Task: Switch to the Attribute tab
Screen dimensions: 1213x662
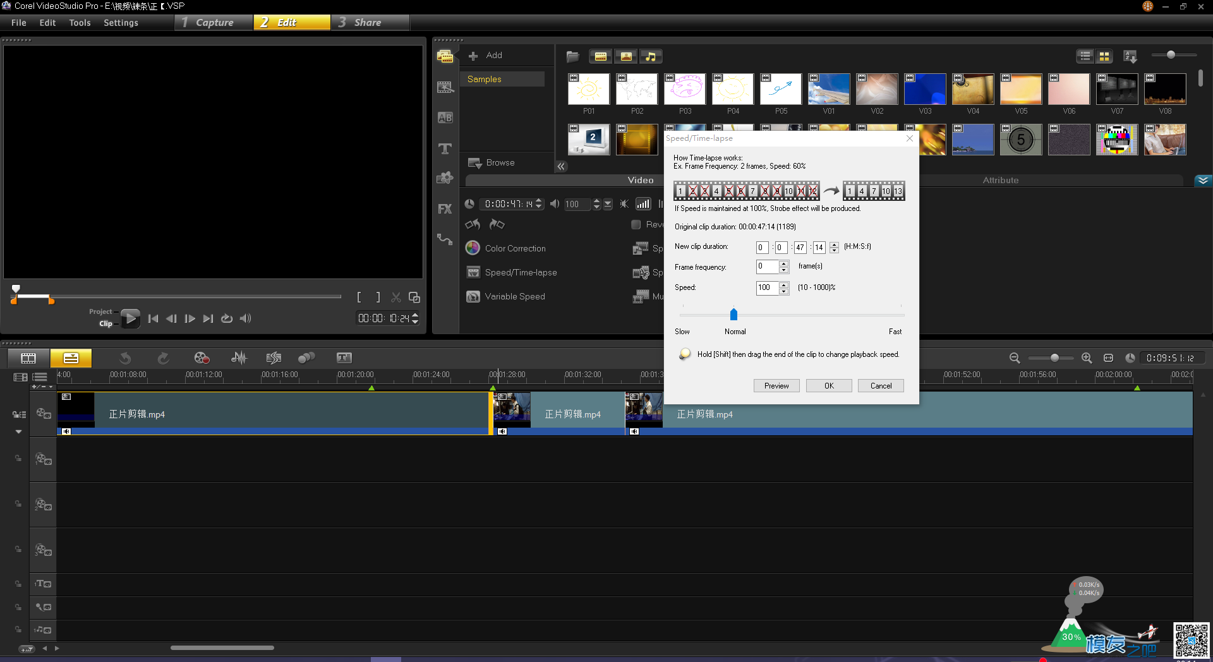Action: pyautogui.click(x=1000, y=180)
